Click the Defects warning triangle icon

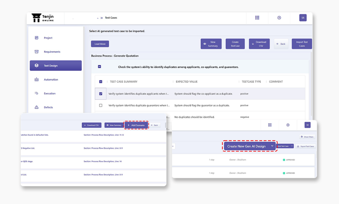click(37, 107)
